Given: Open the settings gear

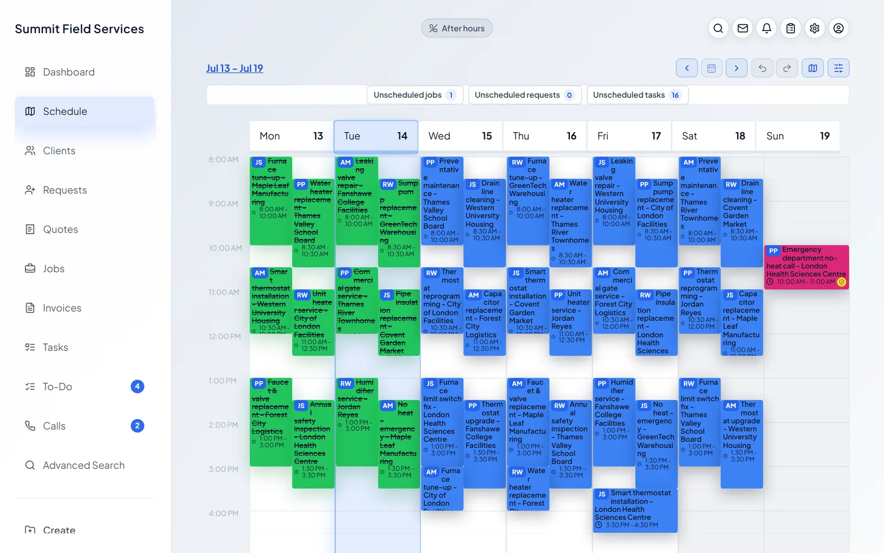Looking at the screenshot, I should click(x=814, y=28).
